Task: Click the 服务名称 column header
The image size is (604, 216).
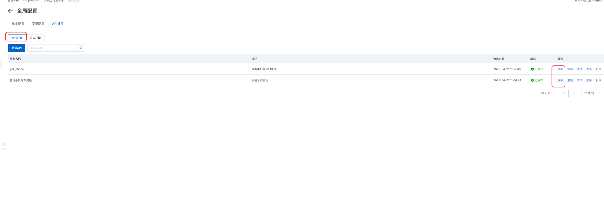Action: pos(15,59)
